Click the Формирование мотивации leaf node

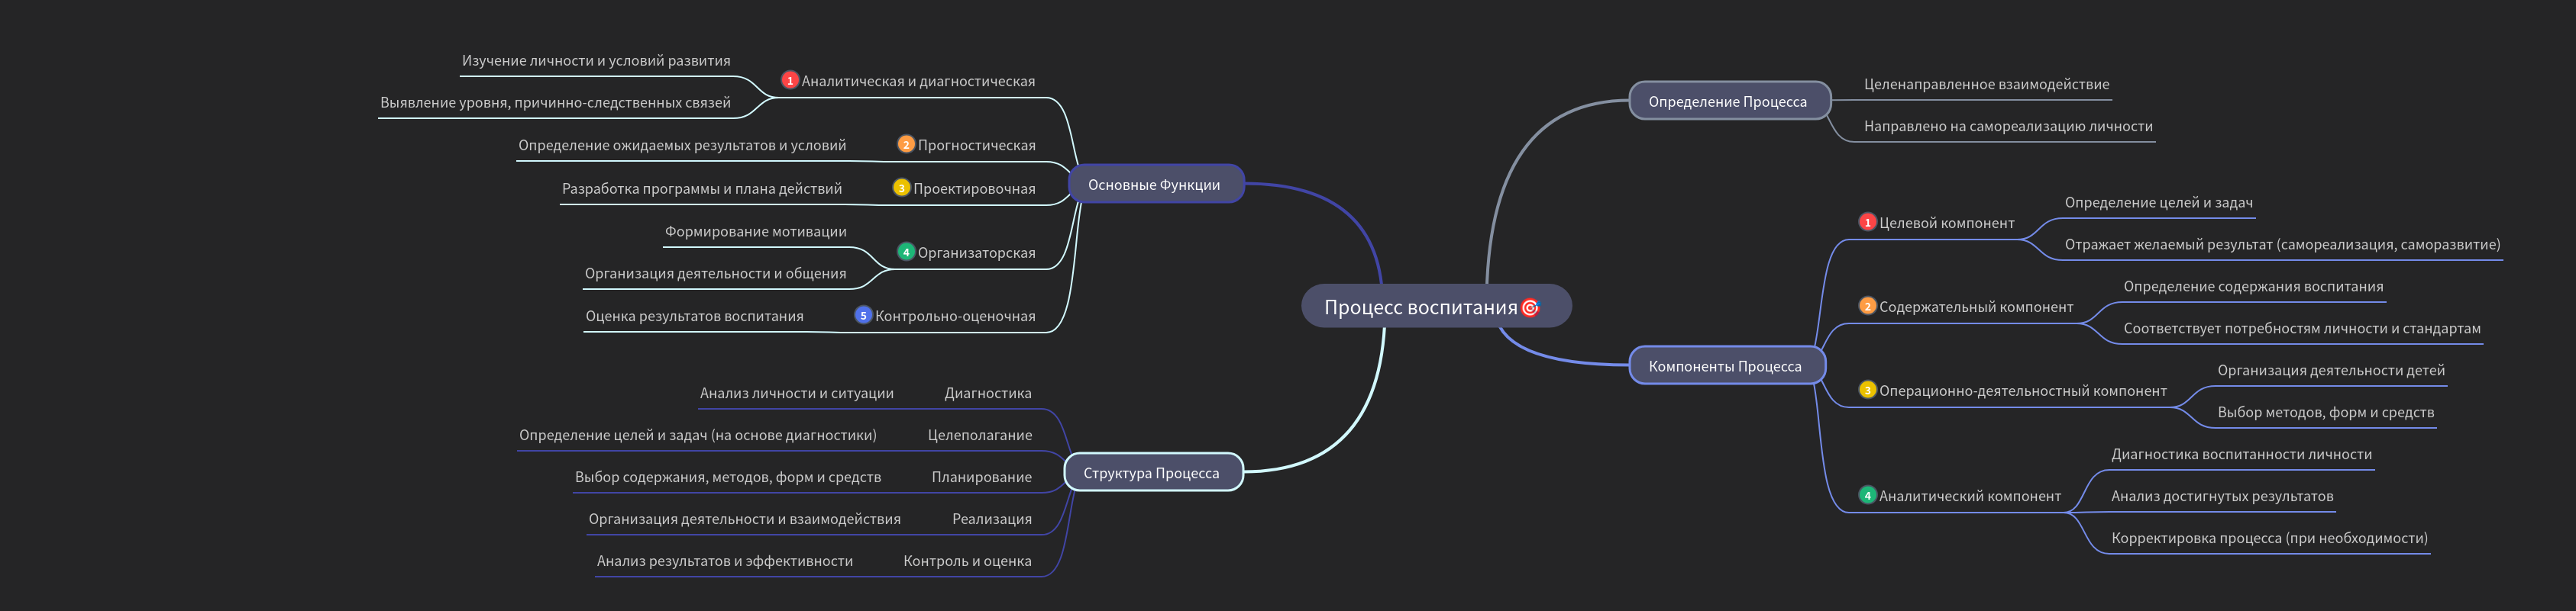click(755, 232)
